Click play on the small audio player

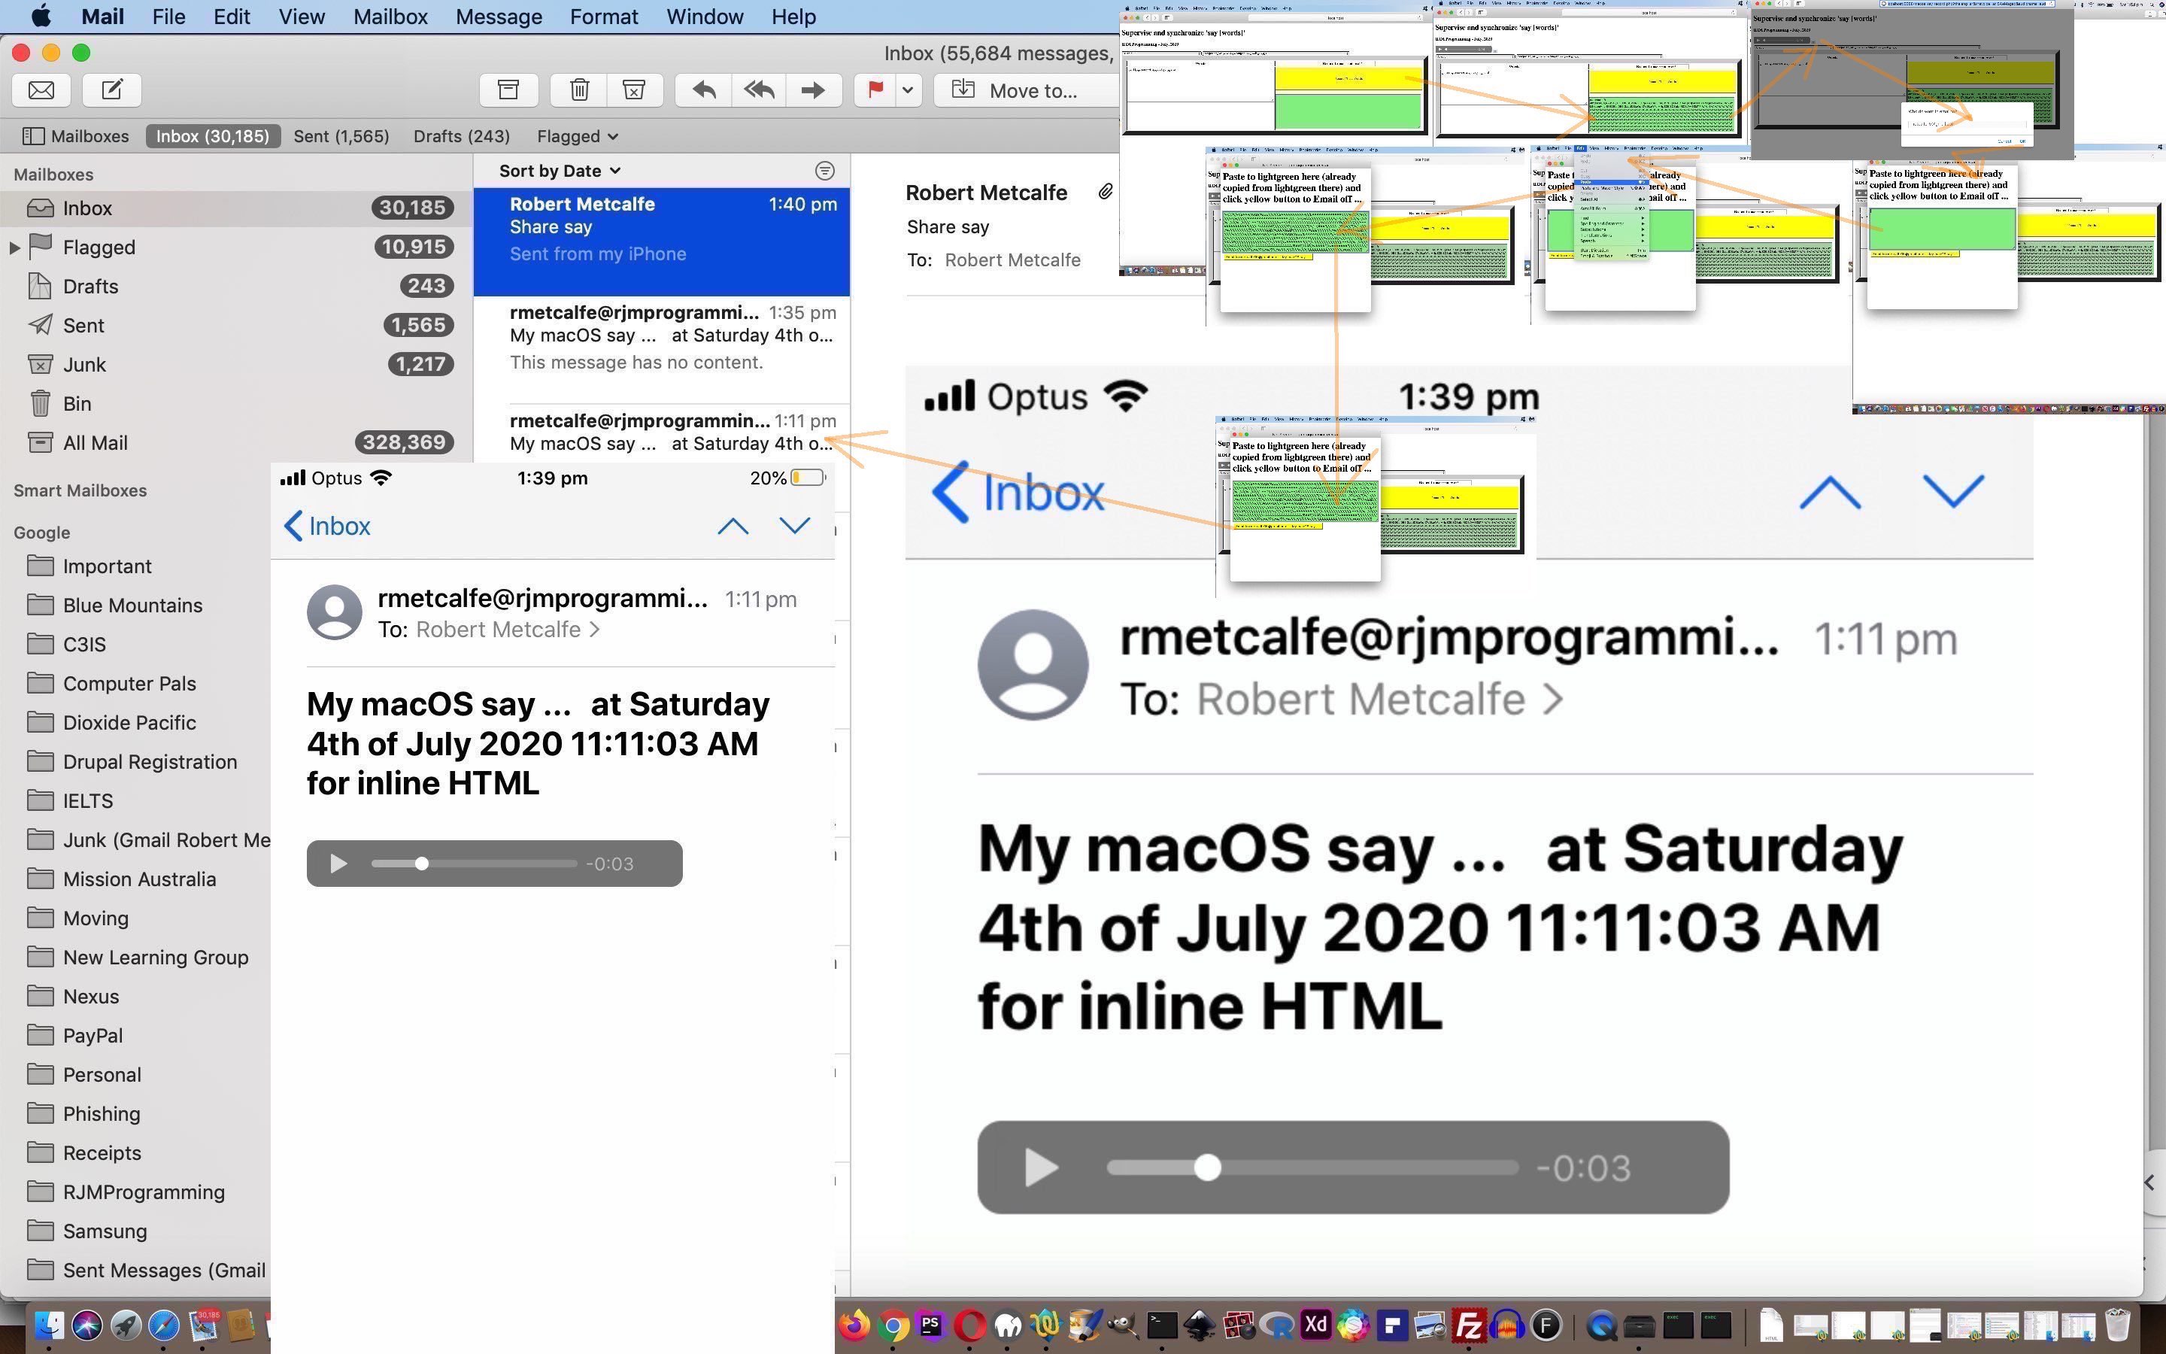point(338,864)
